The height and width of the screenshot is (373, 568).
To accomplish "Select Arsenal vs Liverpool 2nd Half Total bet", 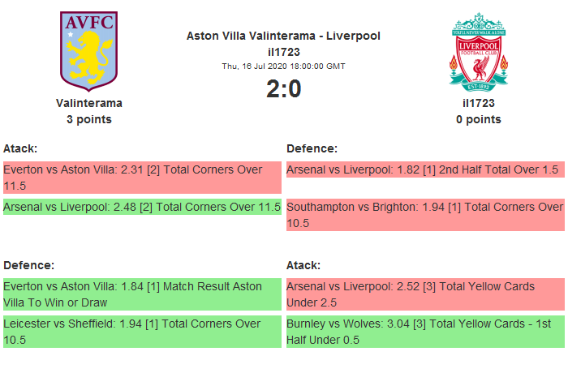I will coord(424,170).
